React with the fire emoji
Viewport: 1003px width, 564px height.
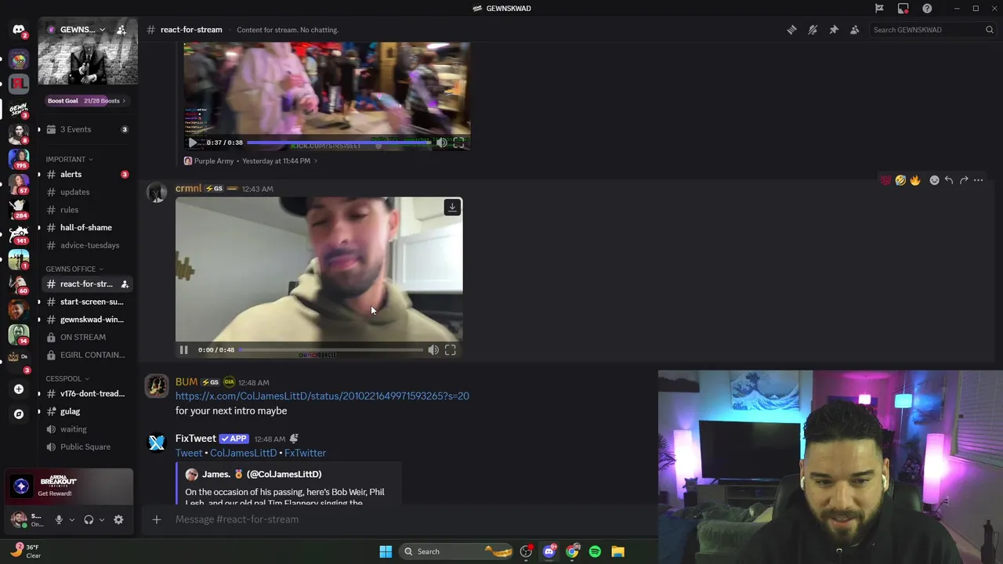pyautogui.click(x=915, y=180)
